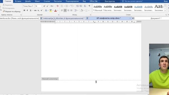Toggle subscript formatting
The image size is (169, 95).
click(x=39, y=11)
